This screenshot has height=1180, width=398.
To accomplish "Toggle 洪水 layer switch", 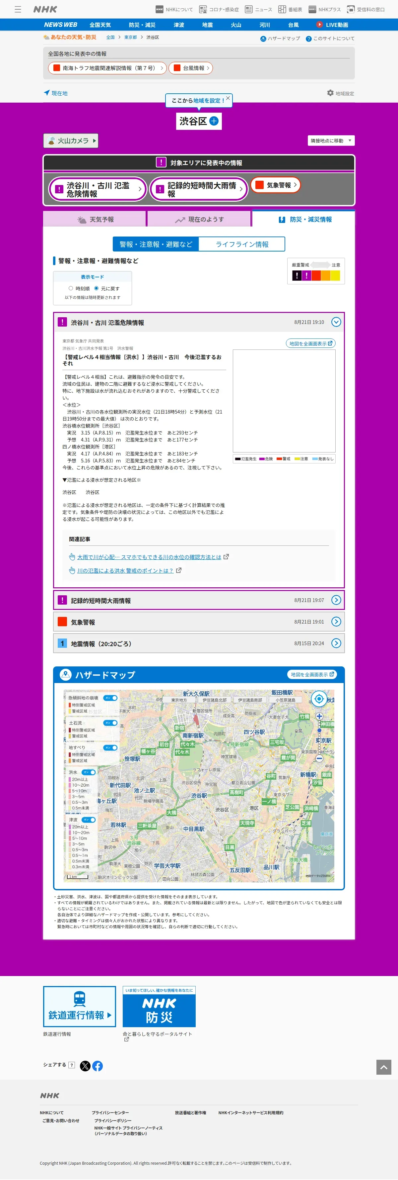I will pyautogui.click(x=88, y=772).
